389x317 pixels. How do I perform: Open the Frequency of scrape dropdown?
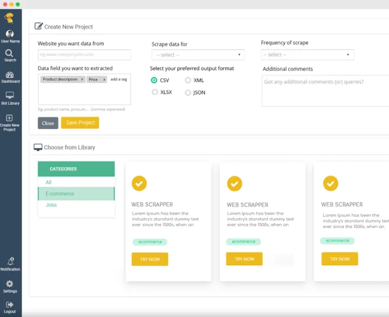point(307,55)
